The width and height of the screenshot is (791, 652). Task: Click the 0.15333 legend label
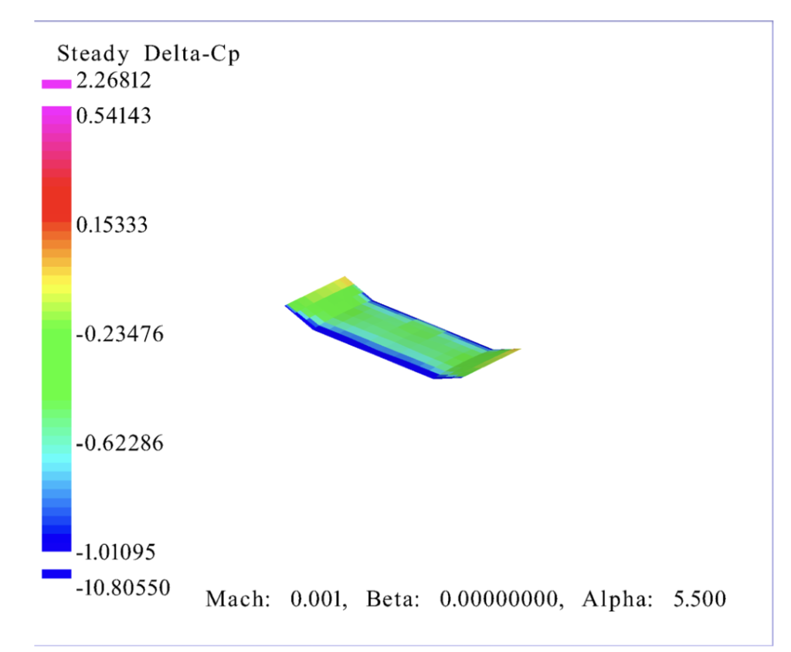(114, 225)
